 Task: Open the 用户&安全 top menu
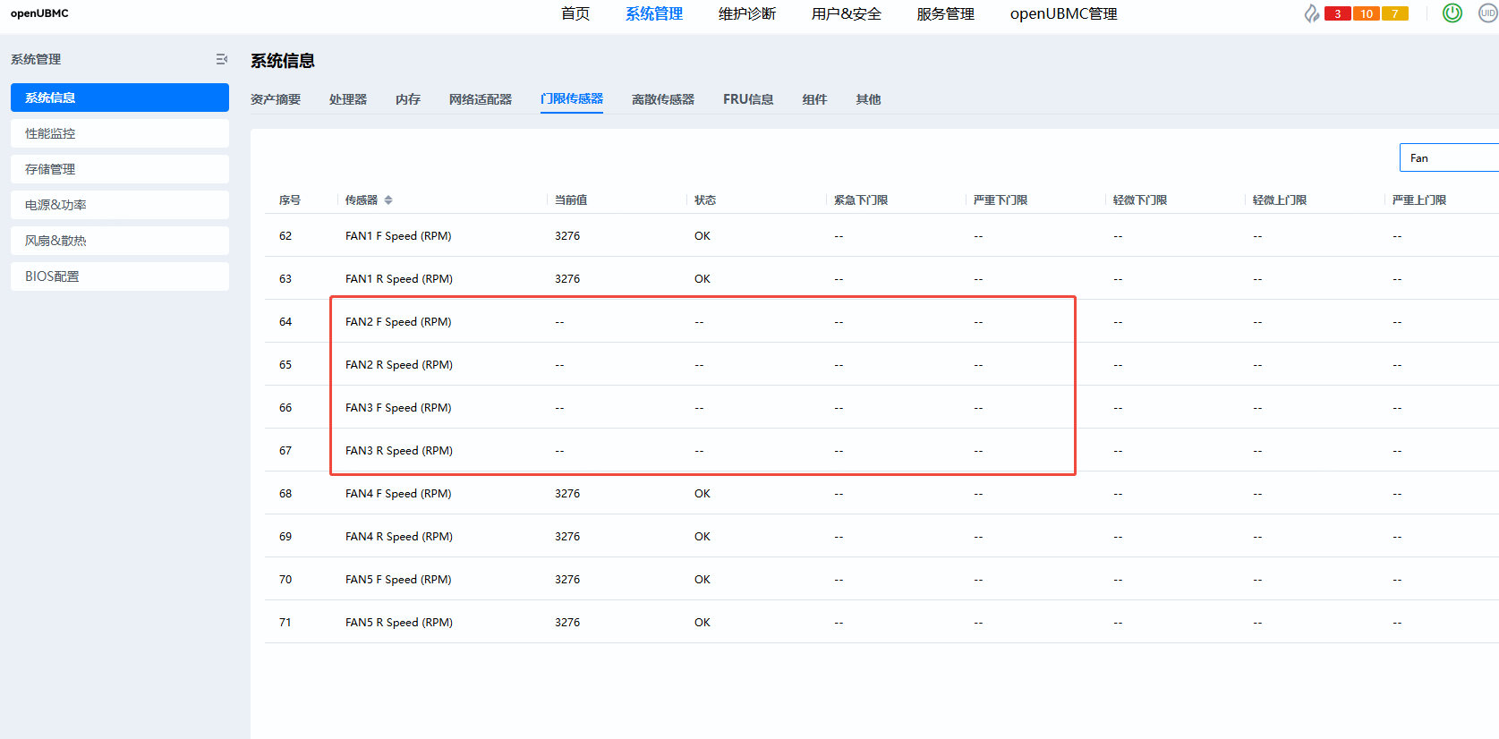coord(846,13)
